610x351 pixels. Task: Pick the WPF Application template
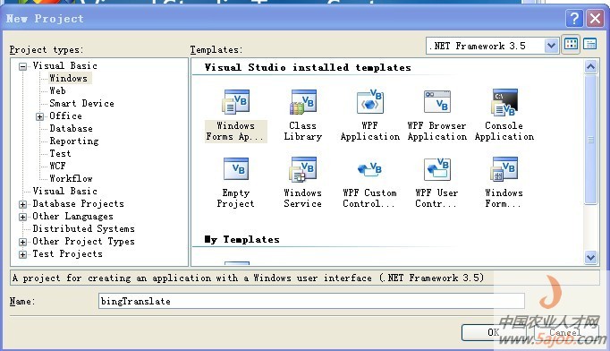(370, 116)
